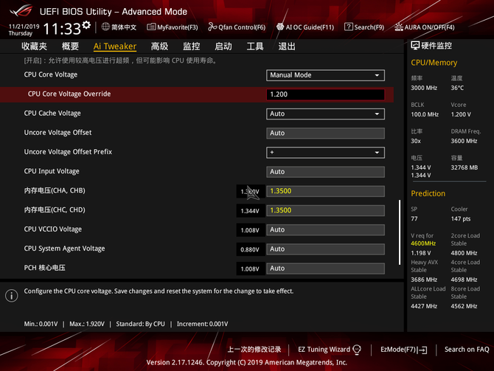
Task: Open the MyFavorite(F3) list icon
Action: point(151,27)
